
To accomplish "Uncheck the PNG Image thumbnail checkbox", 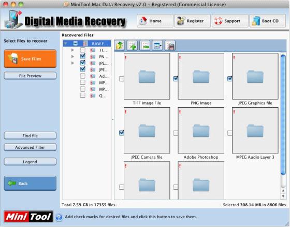I will click(x=176, y=78).
